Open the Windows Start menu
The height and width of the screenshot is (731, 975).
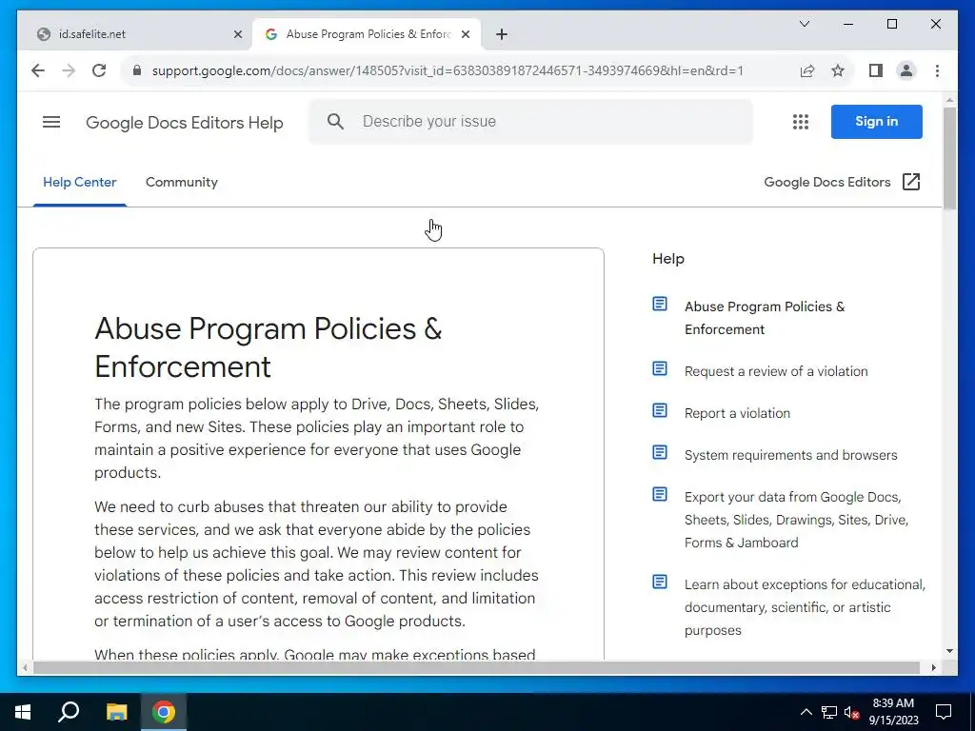23,712
